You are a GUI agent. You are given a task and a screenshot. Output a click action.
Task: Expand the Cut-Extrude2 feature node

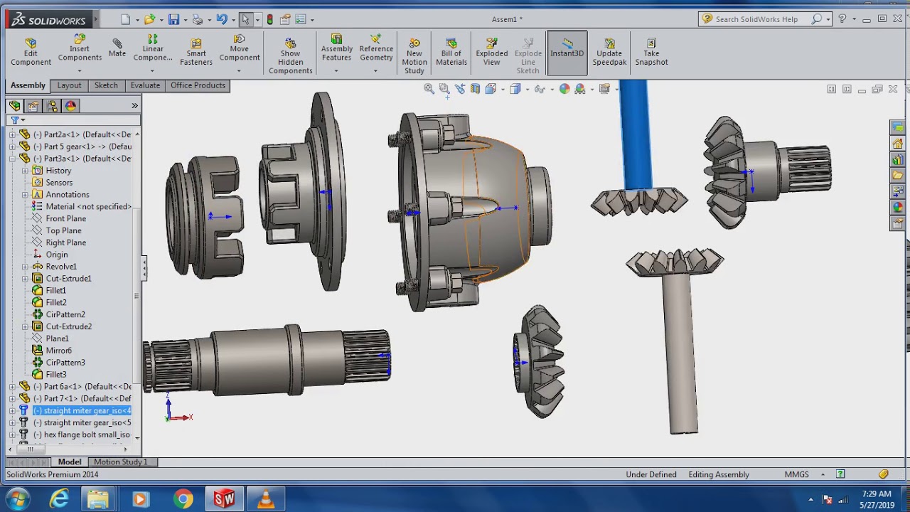click(25, 326)
